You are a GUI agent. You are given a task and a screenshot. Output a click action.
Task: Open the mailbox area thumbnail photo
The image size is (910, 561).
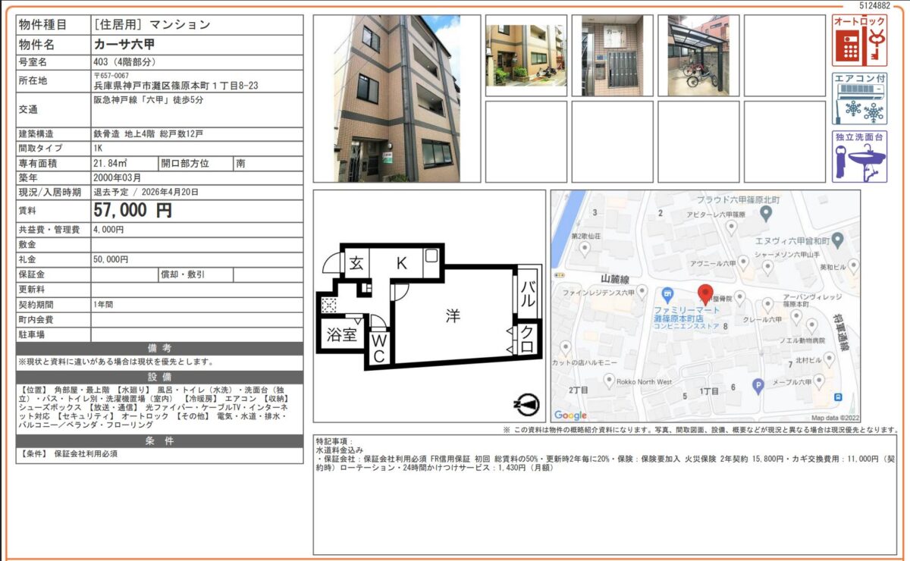612,55
